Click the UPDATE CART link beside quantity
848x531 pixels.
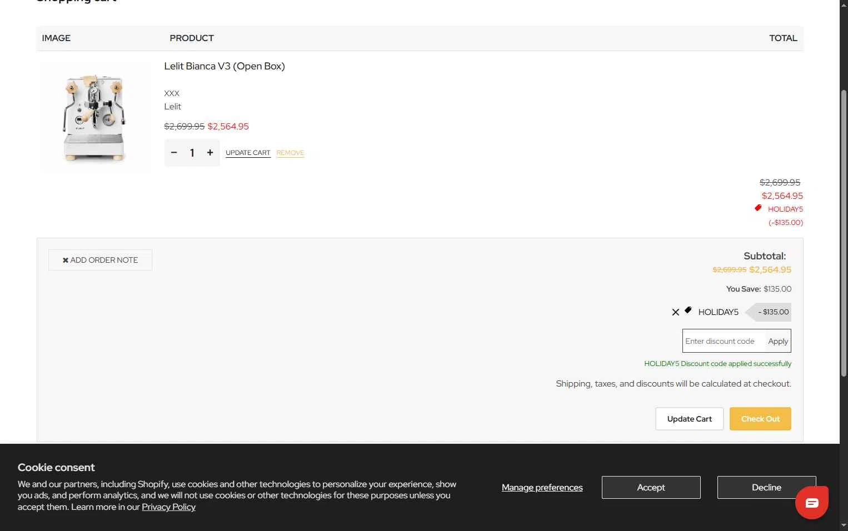click(248, 153)
